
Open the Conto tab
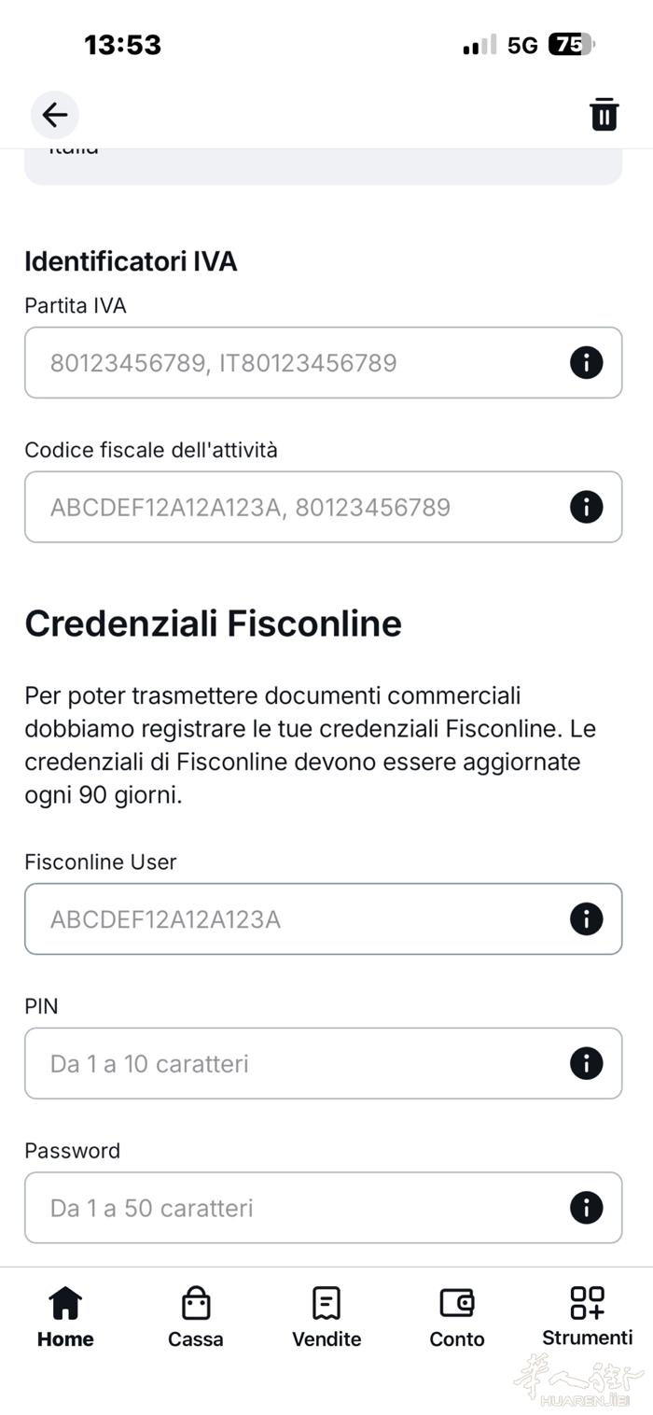coord(457,1317)
